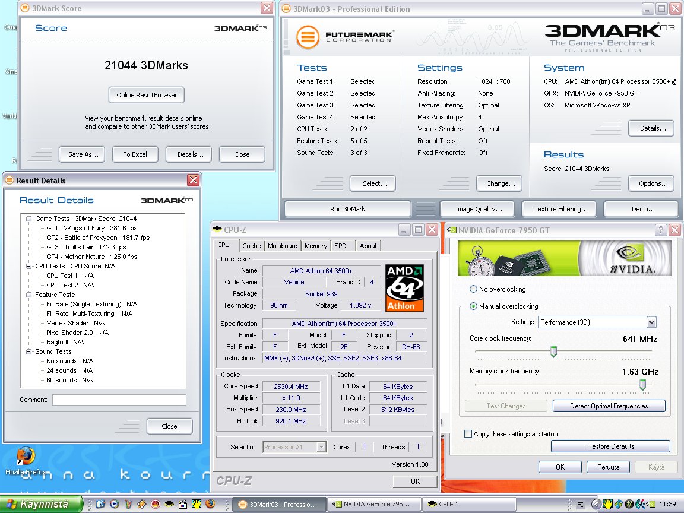
Task: Click Detect Optimal Frequencies button
Action: coord(609,406)
